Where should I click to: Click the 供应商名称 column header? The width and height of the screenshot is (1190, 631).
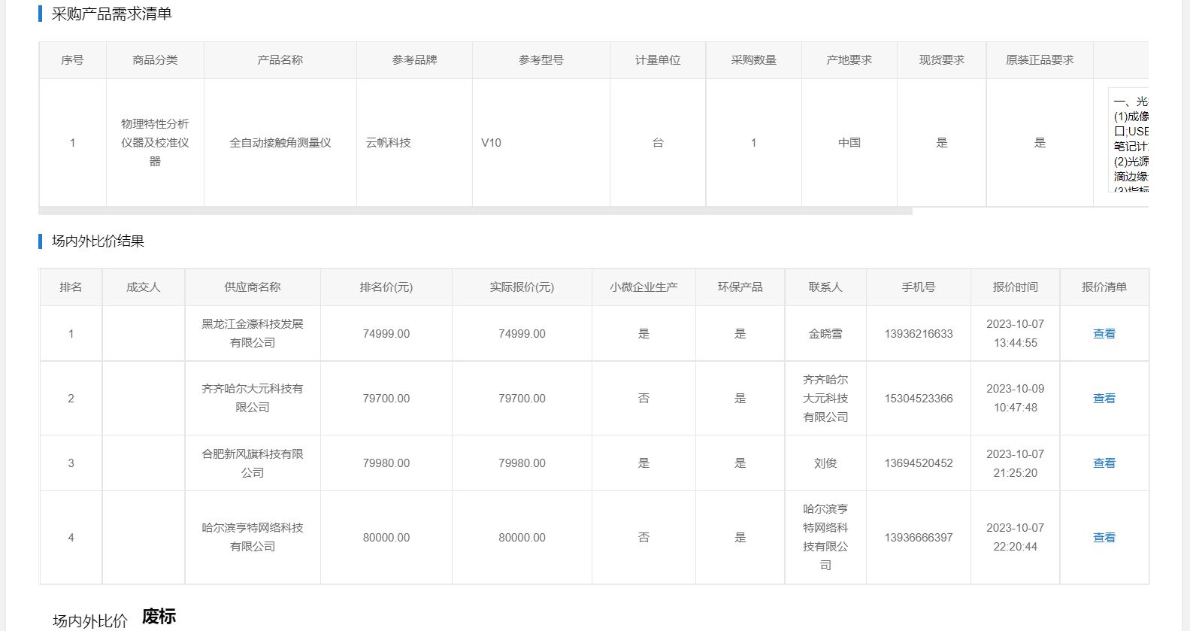(253, 287)
